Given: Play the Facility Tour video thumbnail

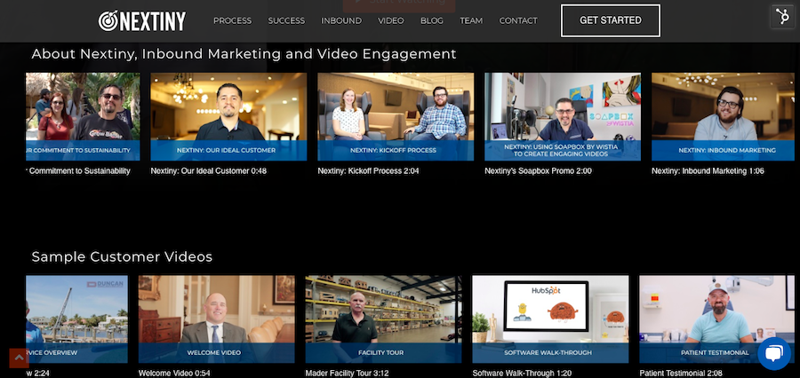Looking at the screenshot, I should click(383, 319).
